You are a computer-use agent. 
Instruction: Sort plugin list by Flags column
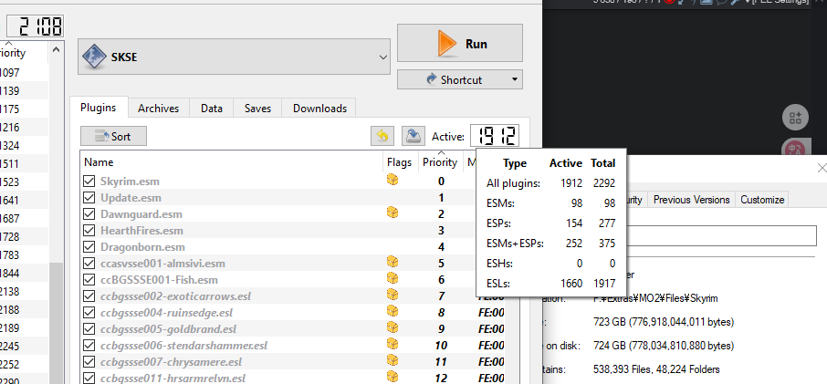(x=399, y=162)
